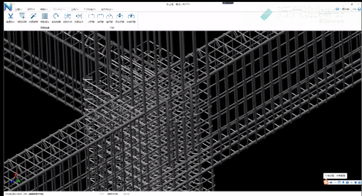Screen dimensions: 362x196
Task: Click the round face icon on Sogou toolbar
Action: (x=339, y=182)
